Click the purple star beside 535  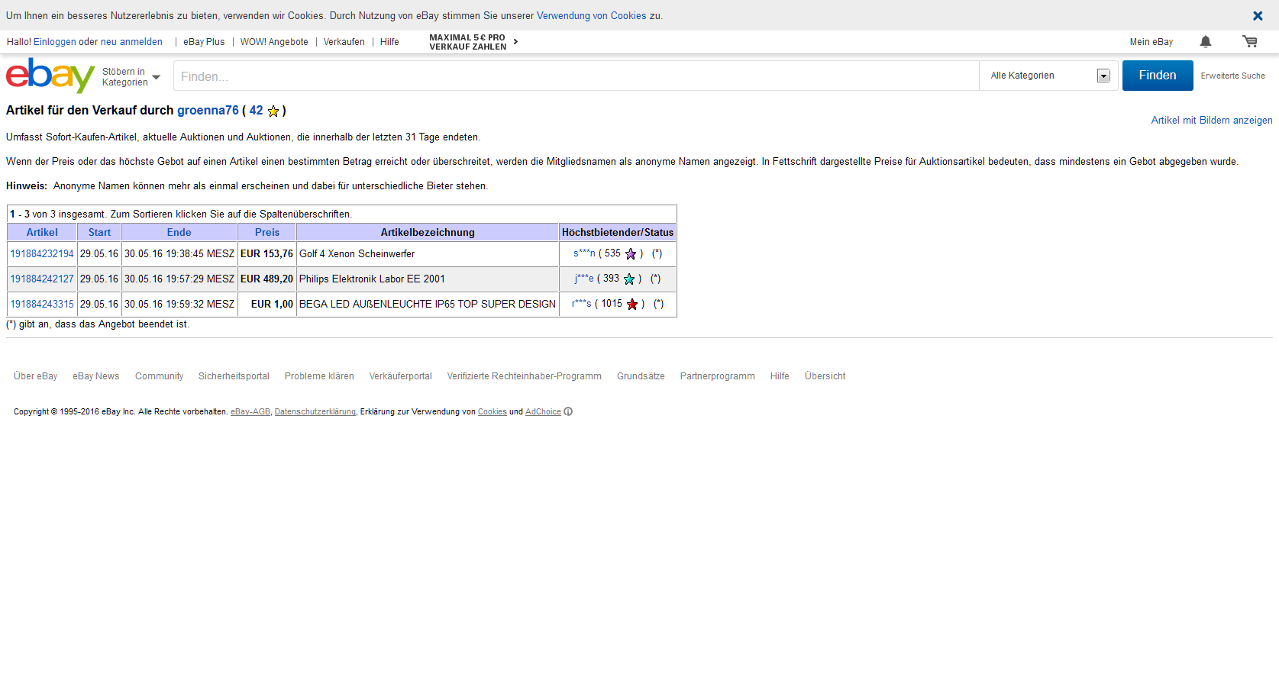[631, 254]
